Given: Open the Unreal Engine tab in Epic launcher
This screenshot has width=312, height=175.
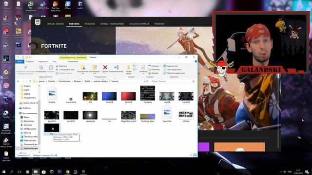Looking at the screenshot, I should click(55, 24).
